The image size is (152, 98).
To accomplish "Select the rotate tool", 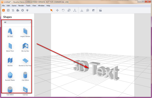I will 63,10.
